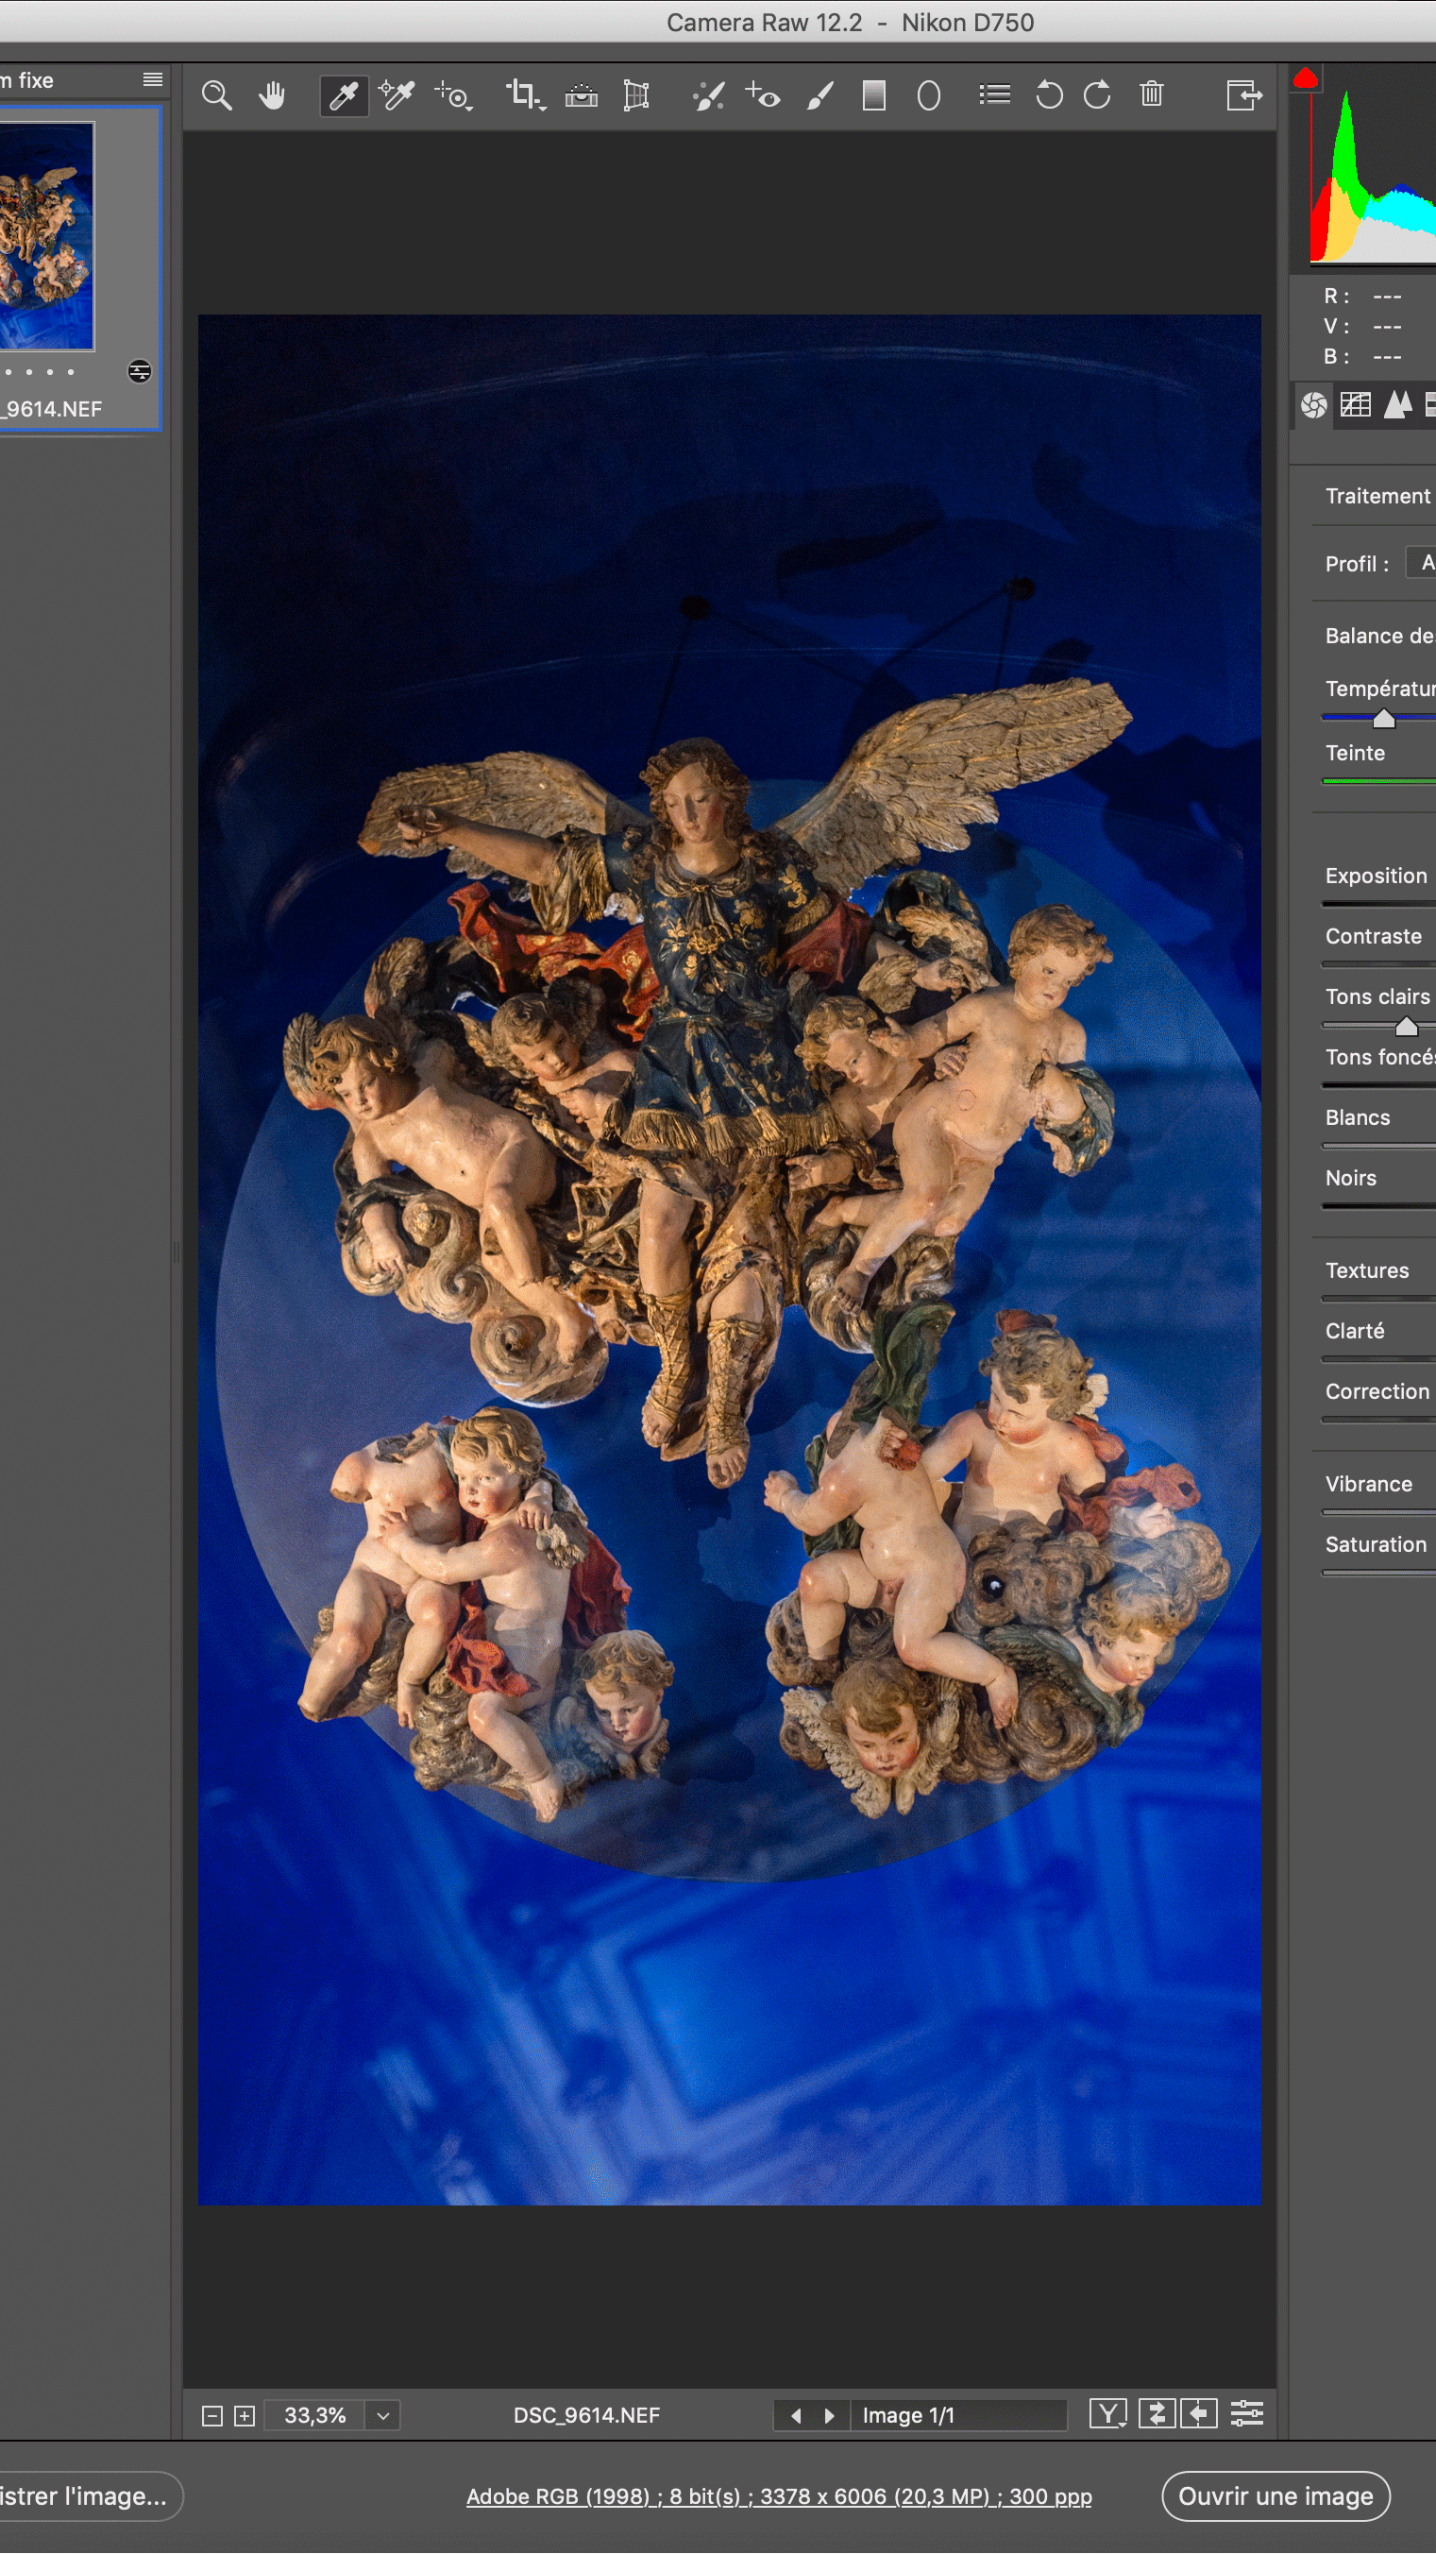Select the DSC_9614.NEF filmstrip thumbnail
This screenshot has height=2554, width=1436.
coord(46,236)
